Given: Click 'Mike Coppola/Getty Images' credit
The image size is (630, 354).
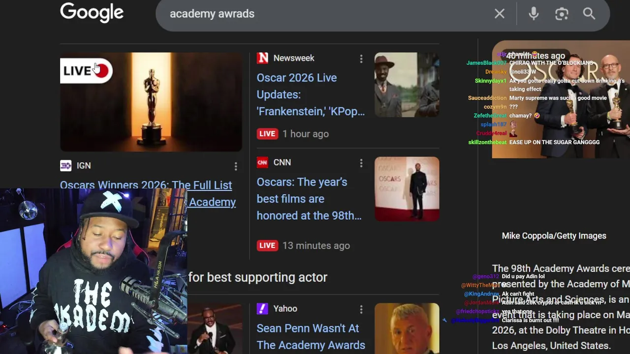Looking at the screenshot, I should pyautogui.click(x=554, y=236).
